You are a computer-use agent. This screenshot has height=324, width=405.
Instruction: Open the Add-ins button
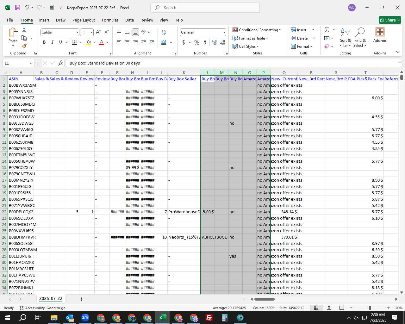click(x=380, y=35)
